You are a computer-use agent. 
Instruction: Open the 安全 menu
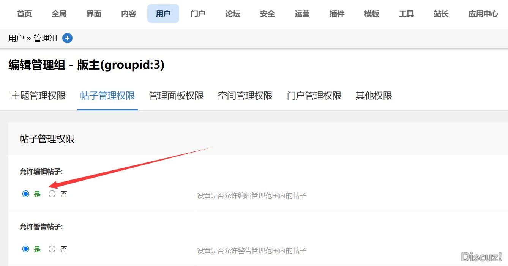point(267,14)
